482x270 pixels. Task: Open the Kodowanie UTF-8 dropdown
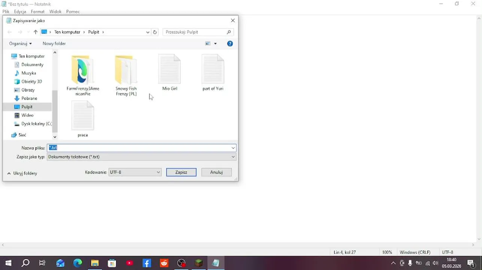tap(135, 172)
